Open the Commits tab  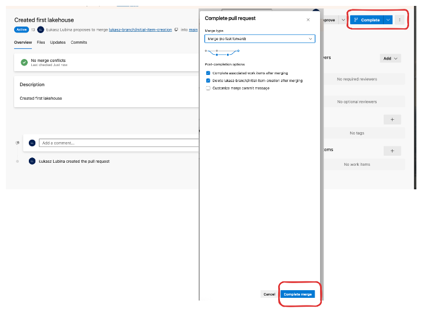tap(79, 42)
